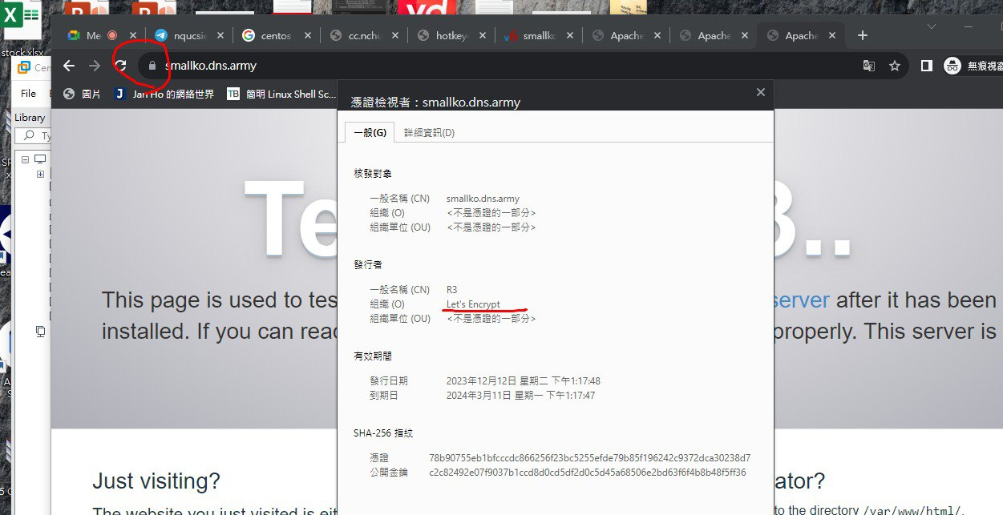The image size is (1003, 515).
Task: Click the Let's Encrypt organization value
Action: click(473, 304)
